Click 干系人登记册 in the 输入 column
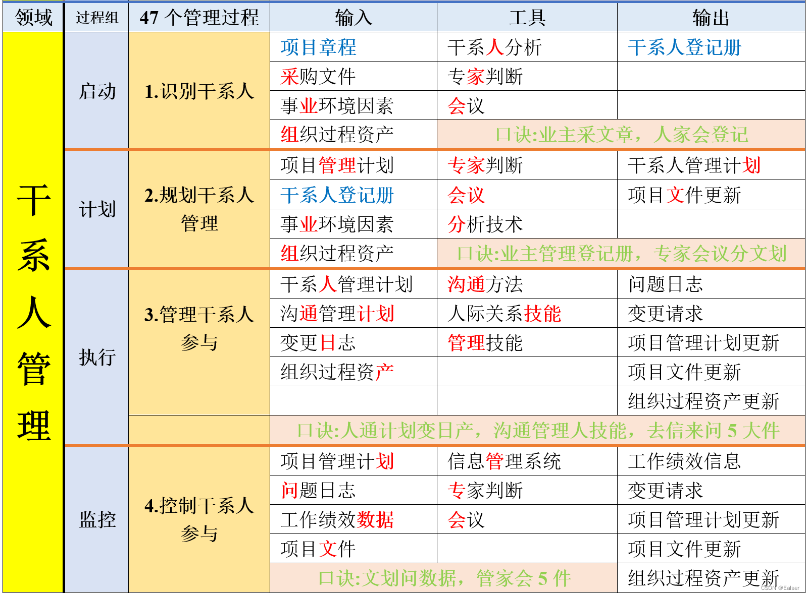This screenshot has width=807, height=595. [x=354, y=195]
